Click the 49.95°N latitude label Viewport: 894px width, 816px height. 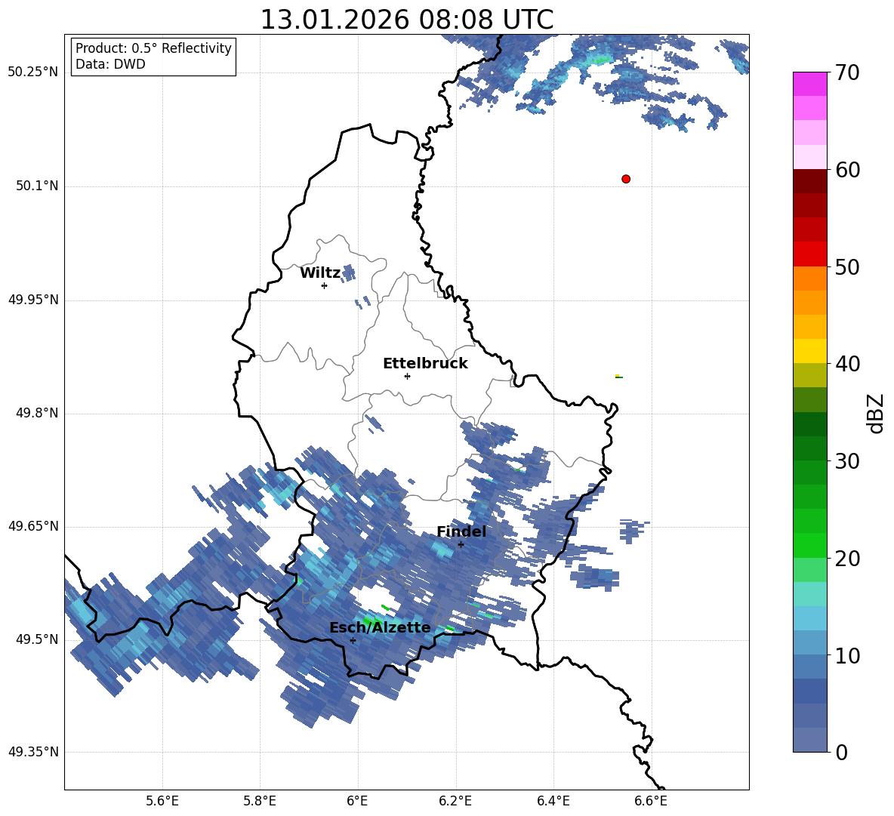(33, 300)
